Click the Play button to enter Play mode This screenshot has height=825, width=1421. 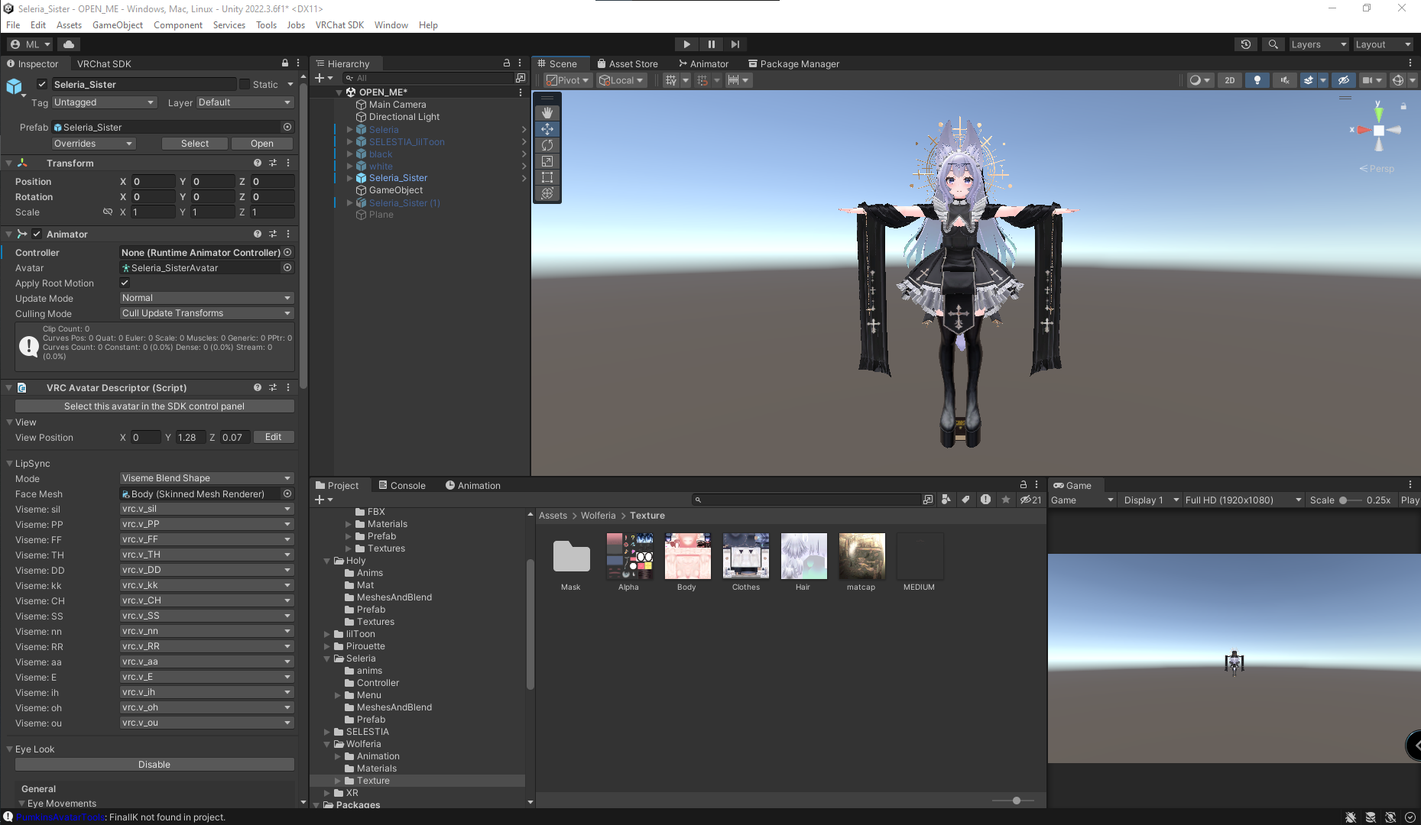coord(686,44)
